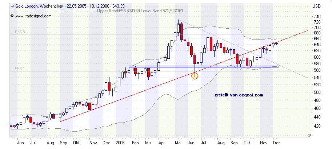This screenshot has width=332, height=149.
Task: Click the blue support zone rectangle near 570
Action: pyautogui.click(x=204, y=67)
